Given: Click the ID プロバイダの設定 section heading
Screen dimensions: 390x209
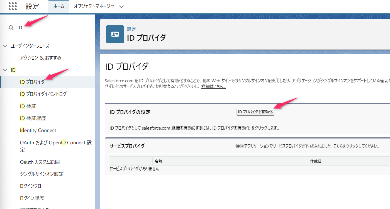Looking at the screenshot, I should tap(130, 112).
